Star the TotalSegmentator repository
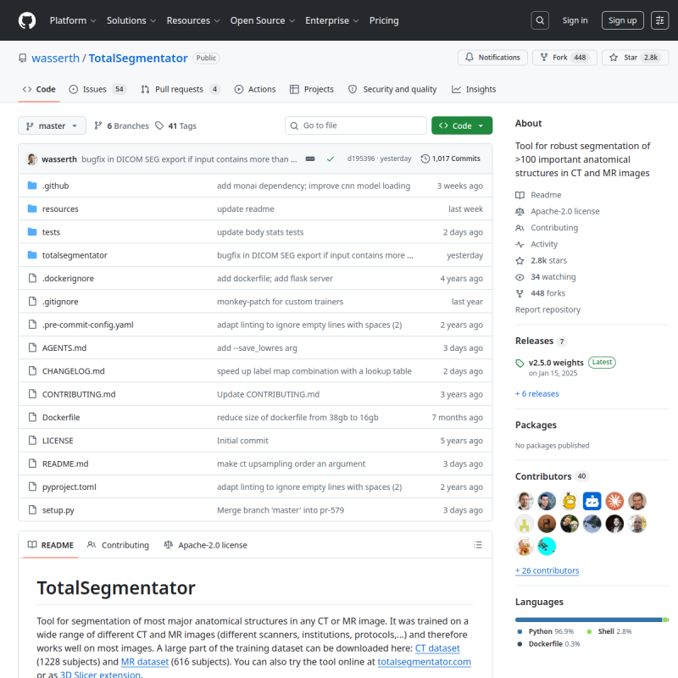 [x=635, y=58]
